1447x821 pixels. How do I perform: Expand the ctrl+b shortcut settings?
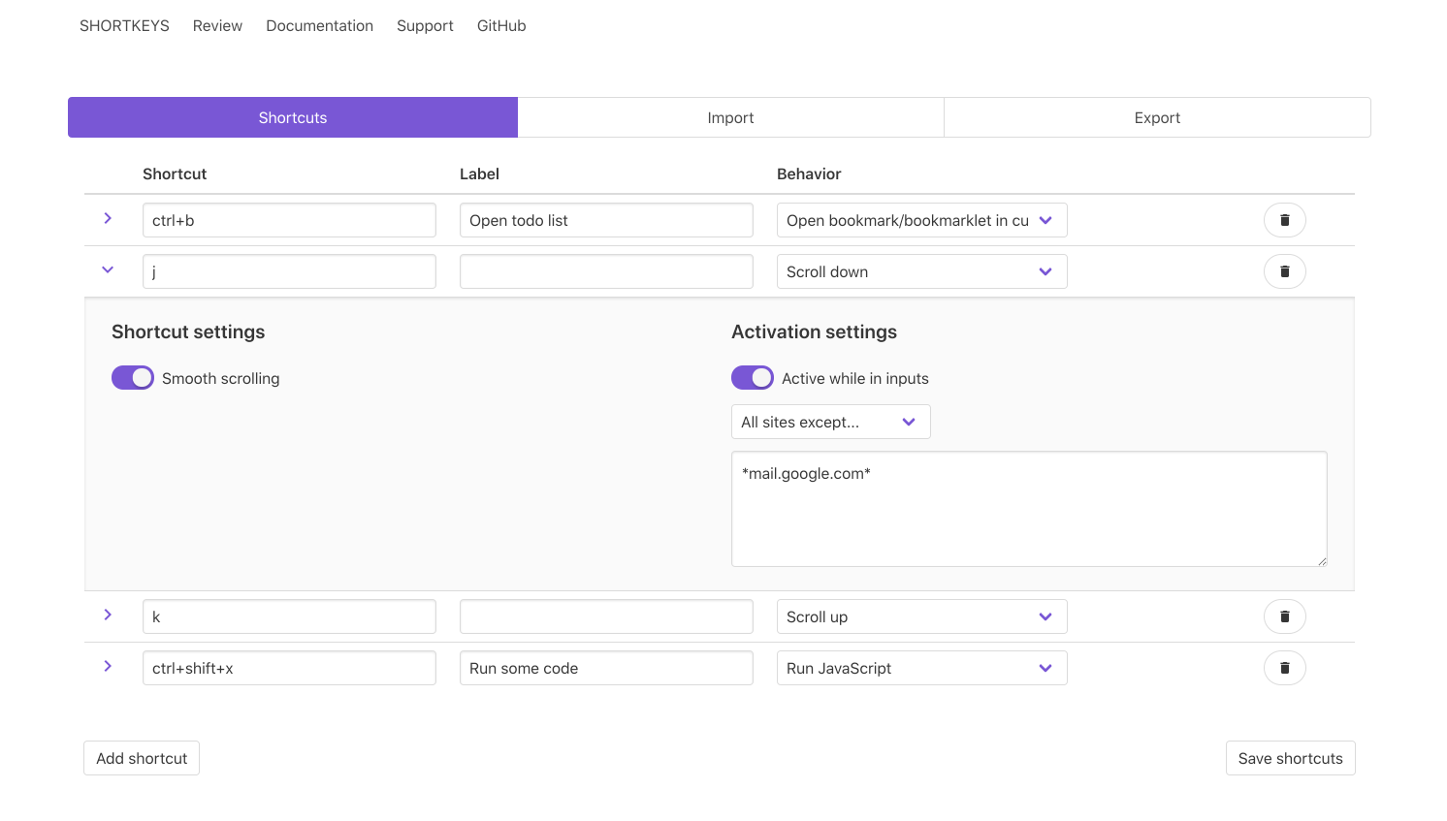click(108, 218)
